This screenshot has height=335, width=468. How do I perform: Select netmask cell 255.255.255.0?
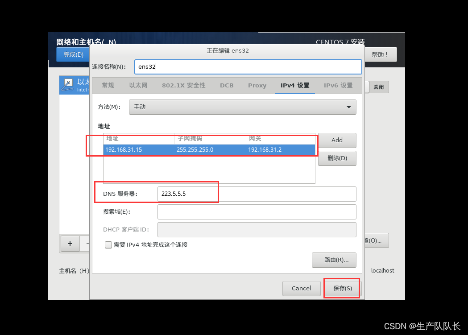pyautogui.click(x=195, y=150)
